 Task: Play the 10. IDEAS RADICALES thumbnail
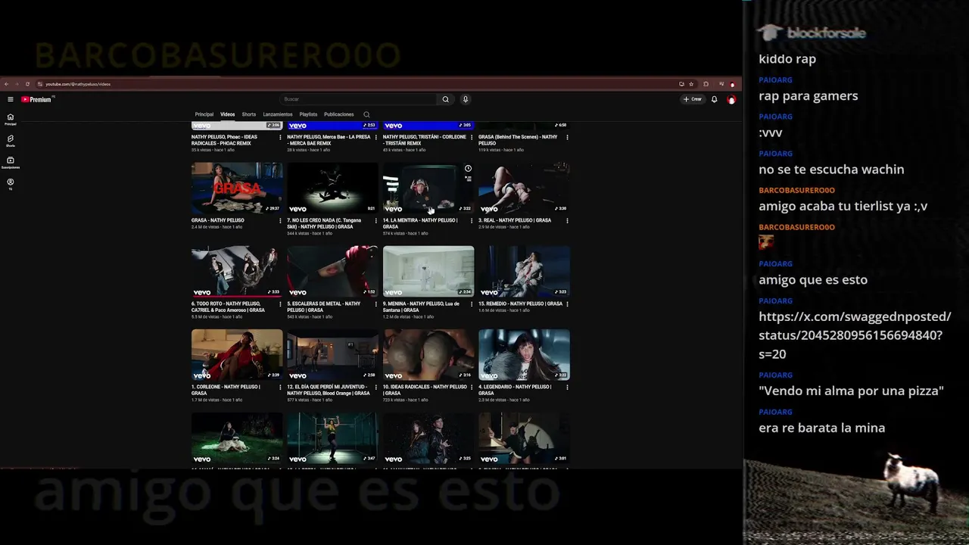pyautogui.click(x=428, y=354)
